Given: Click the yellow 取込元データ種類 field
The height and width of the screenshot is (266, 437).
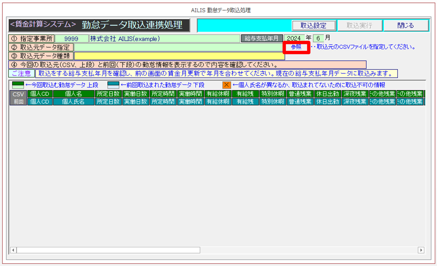Looking at the screenshot, I should click(179, 56).
